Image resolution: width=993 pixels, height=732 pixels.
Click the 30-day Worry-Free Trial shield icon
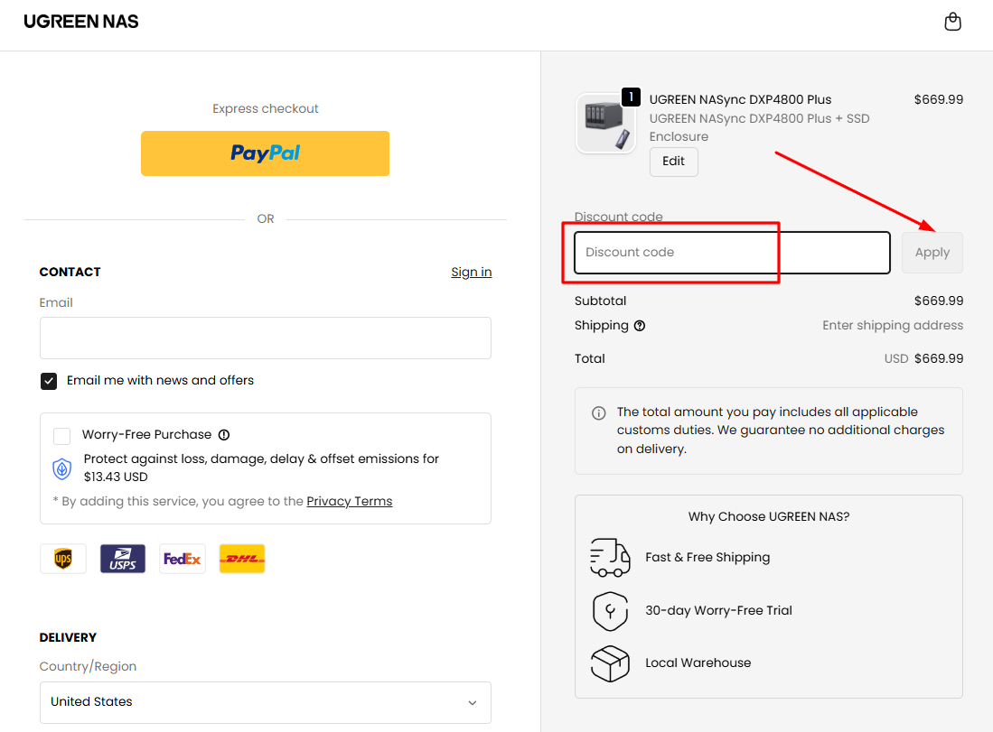point(610,611)
